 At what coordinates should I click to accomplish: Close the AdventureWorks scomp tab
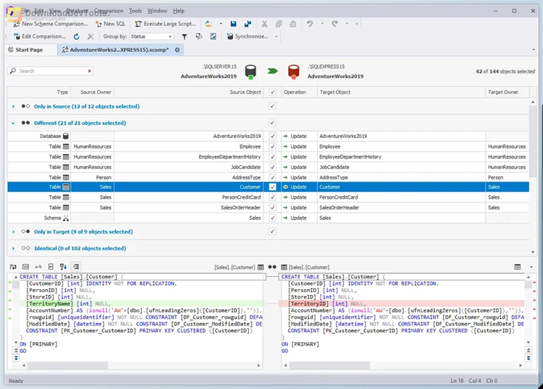coord(177,50)
